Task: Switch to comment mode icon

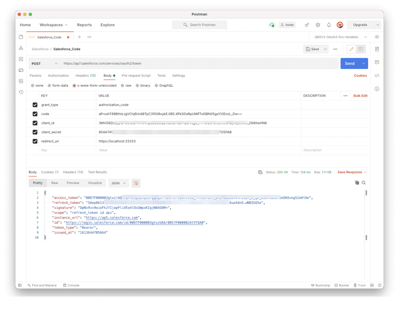Action: [361, 49]
